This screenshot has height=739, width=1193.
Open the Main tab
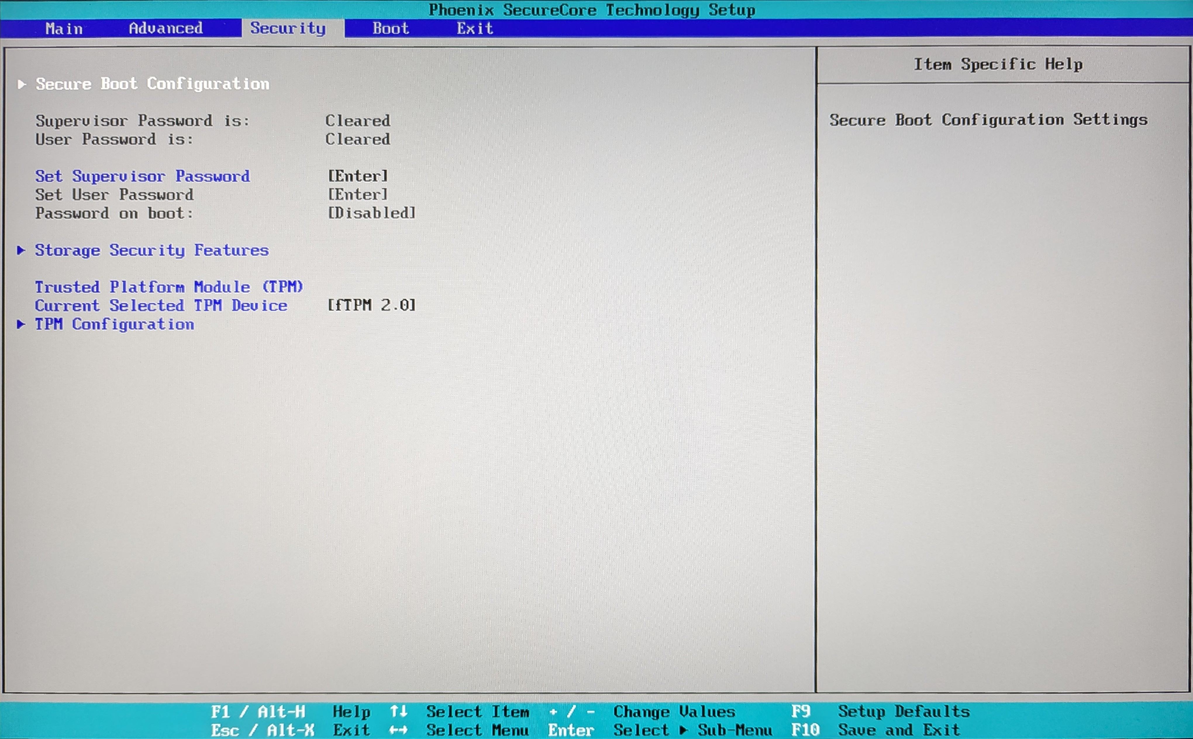pos(64,28)
